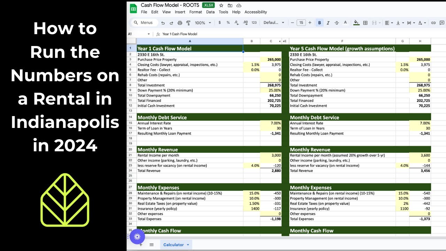The image size is (446, 251).
Task: Open the fill color picker
Action: [x=356, y=23]
